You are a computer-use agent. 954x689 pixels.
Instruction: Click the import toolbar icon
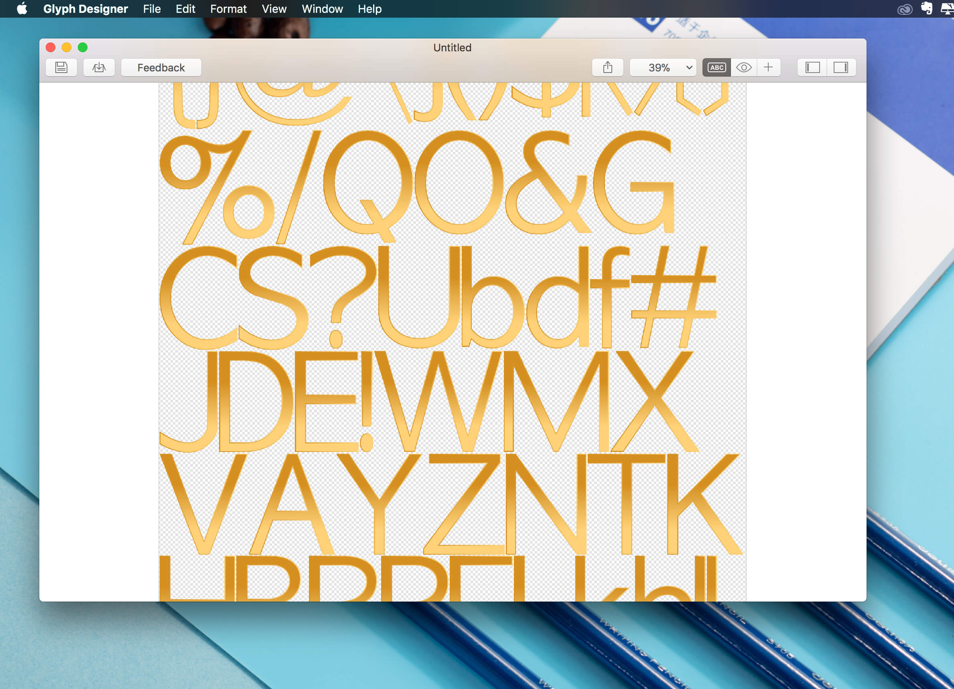(99, 68)
